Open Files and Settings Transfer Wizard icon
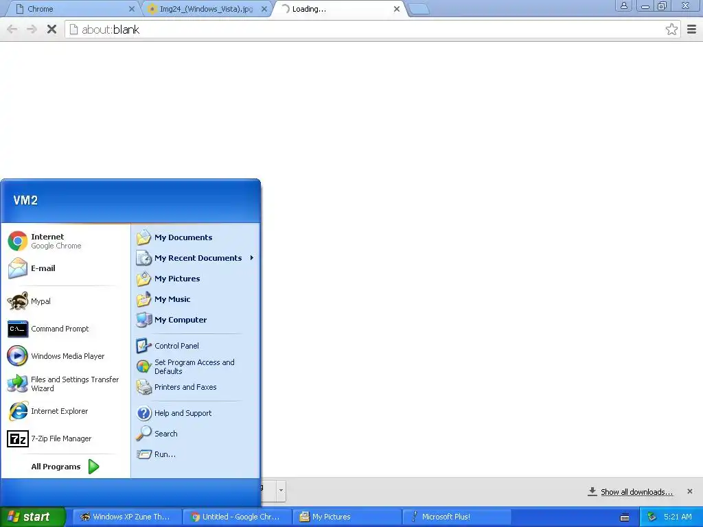 [x=18, y=384]
